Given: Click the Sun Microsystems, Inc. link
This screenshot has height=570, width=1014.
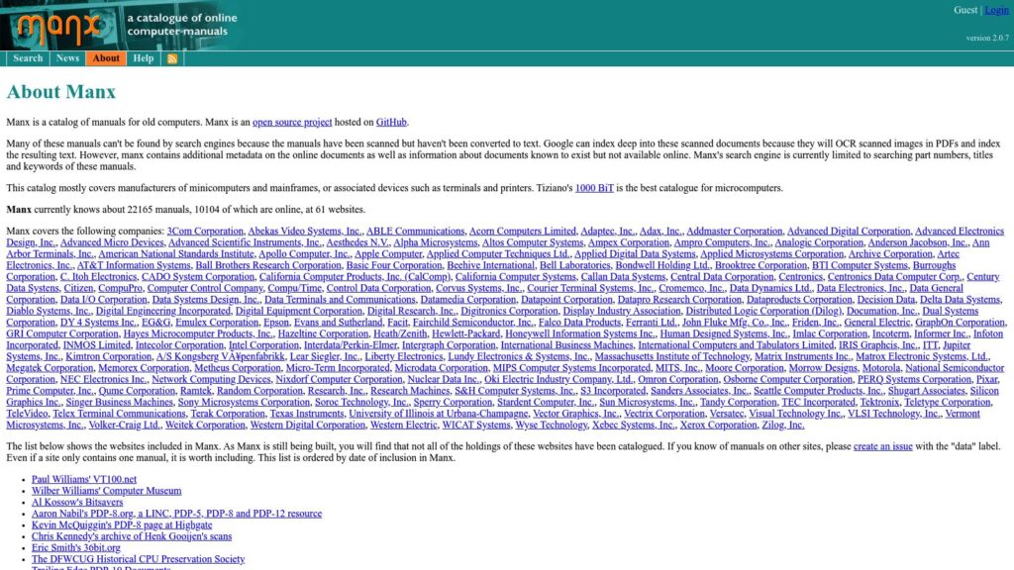Looking at the screenshot, I should point(647,403).
